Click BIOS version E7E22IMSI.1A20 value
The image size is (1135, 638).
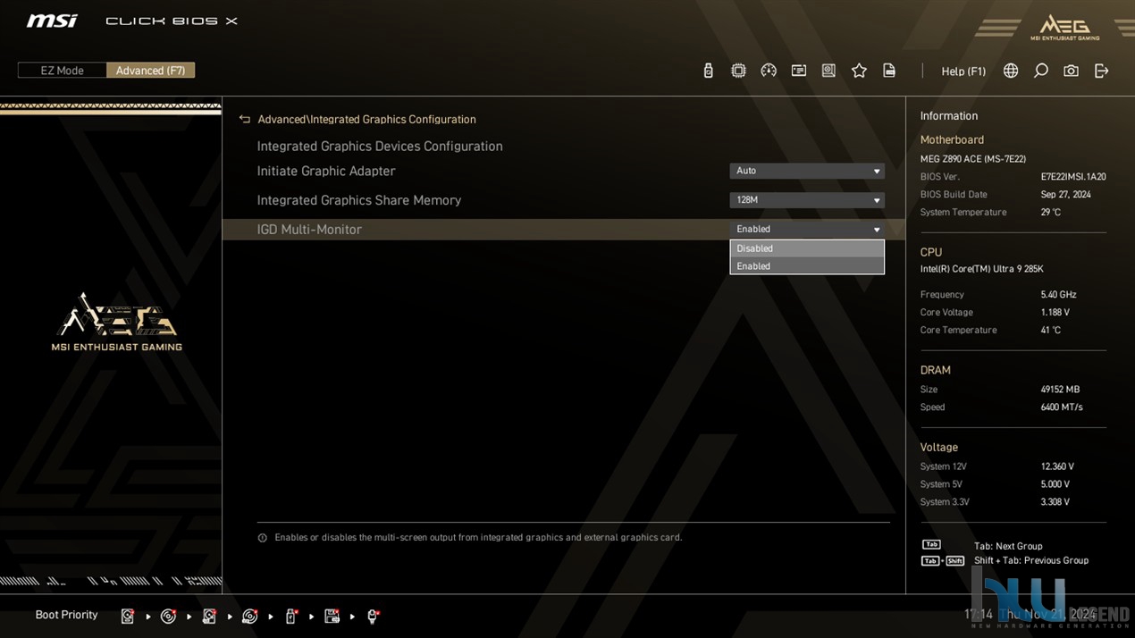1073,177
